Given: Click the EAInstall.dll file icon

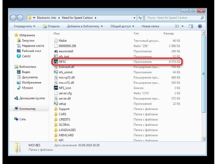Looking at the screenshot, I should 56,67.
